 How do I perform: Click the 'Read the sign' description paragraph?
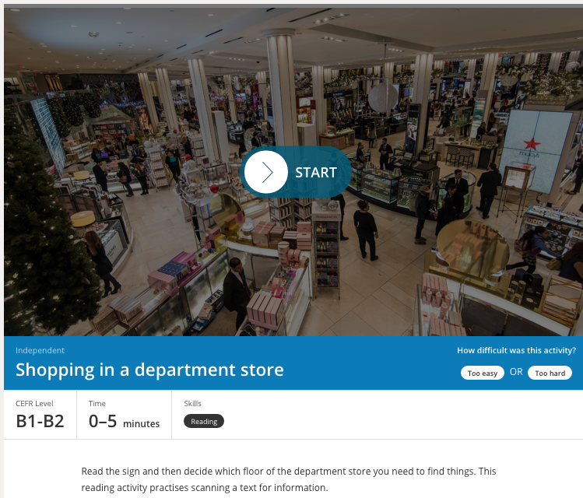[289, 479]
